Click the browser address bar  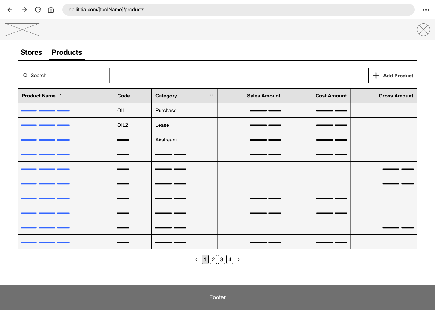click(238, 10)
